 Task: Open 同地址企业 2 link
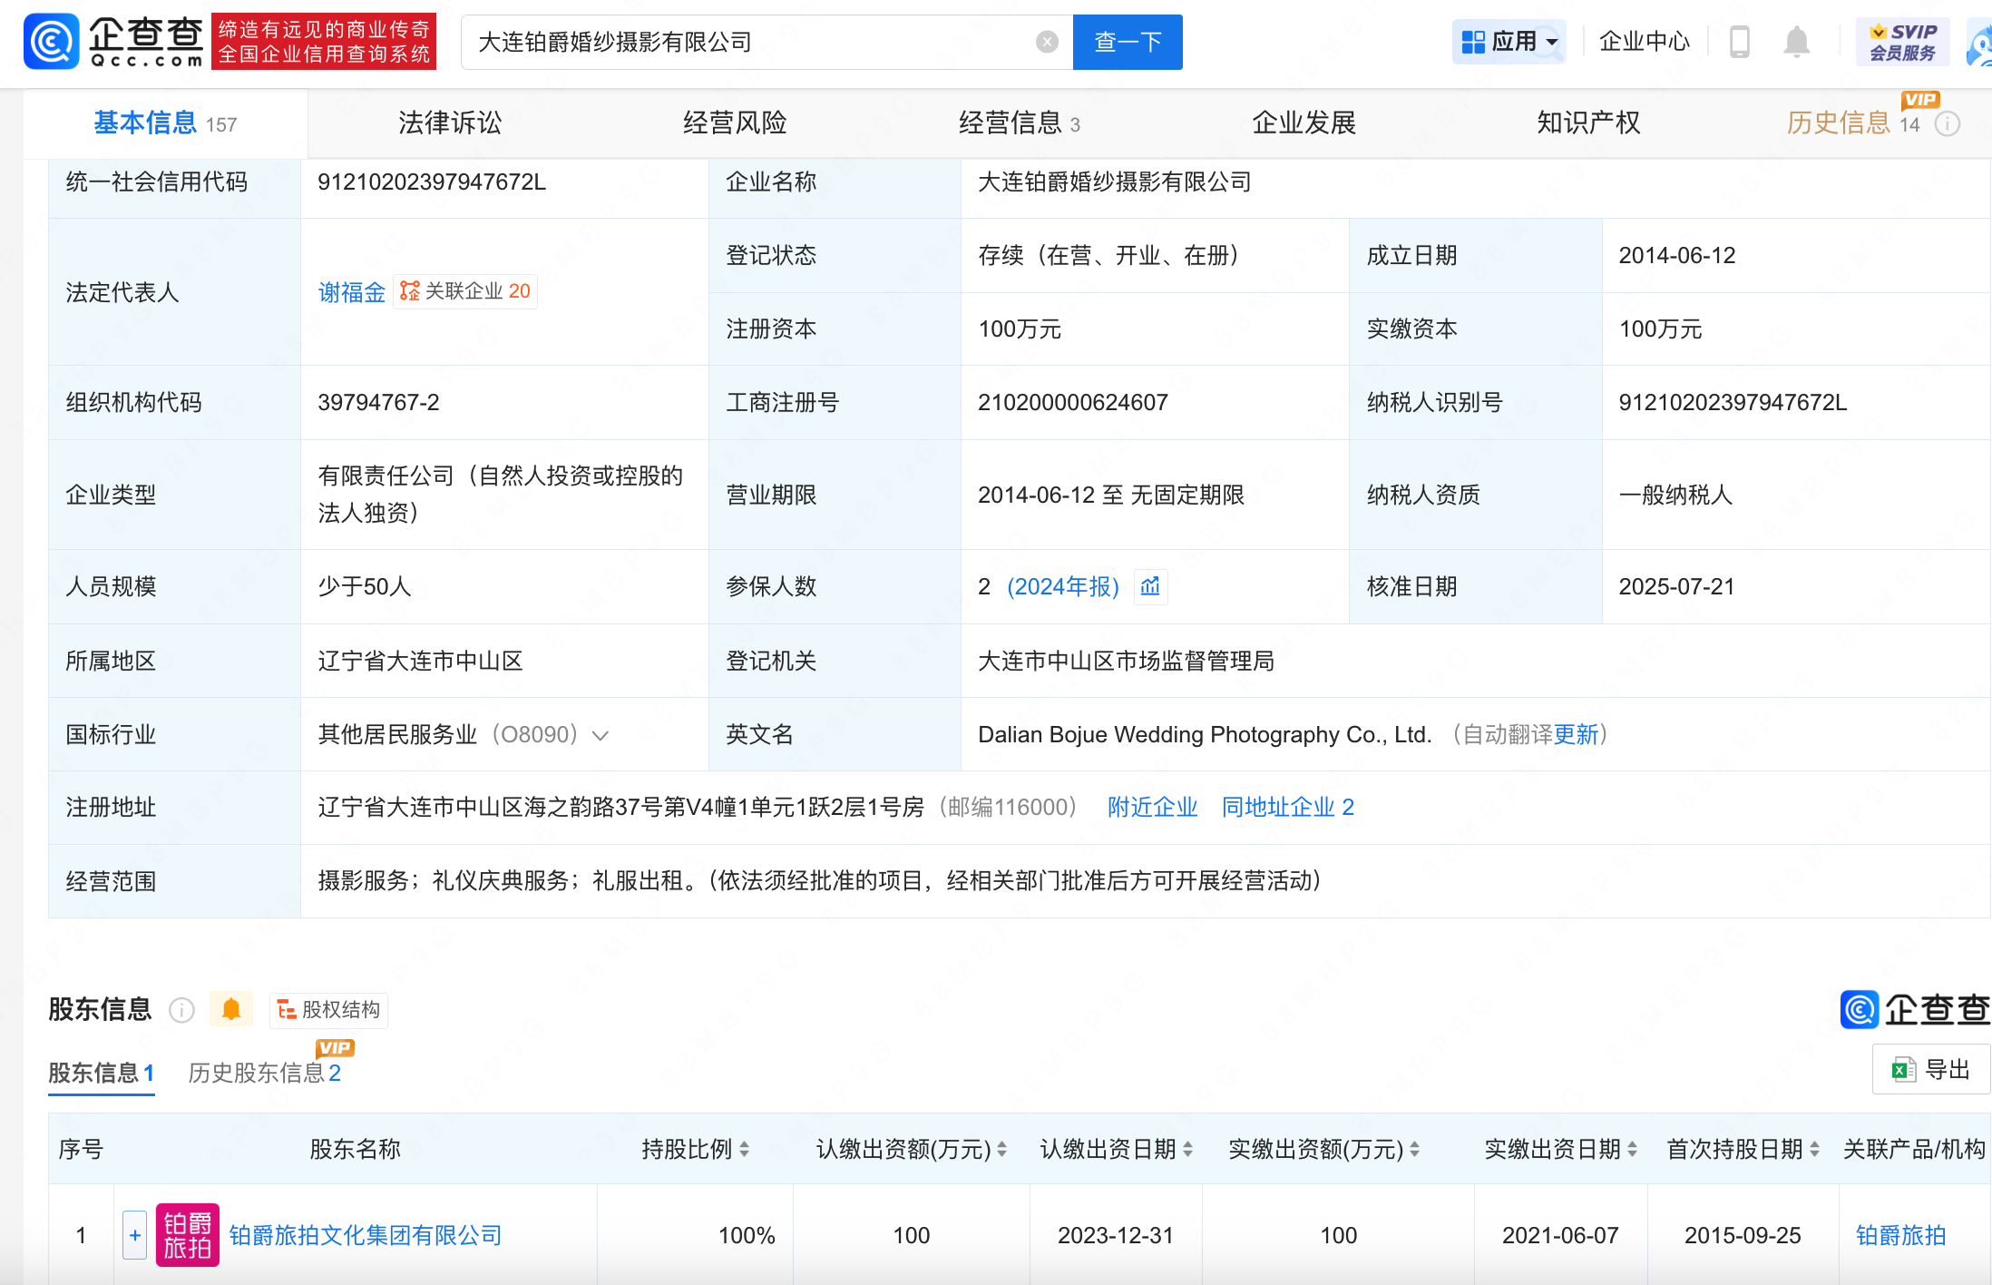tap(1288, 808)
